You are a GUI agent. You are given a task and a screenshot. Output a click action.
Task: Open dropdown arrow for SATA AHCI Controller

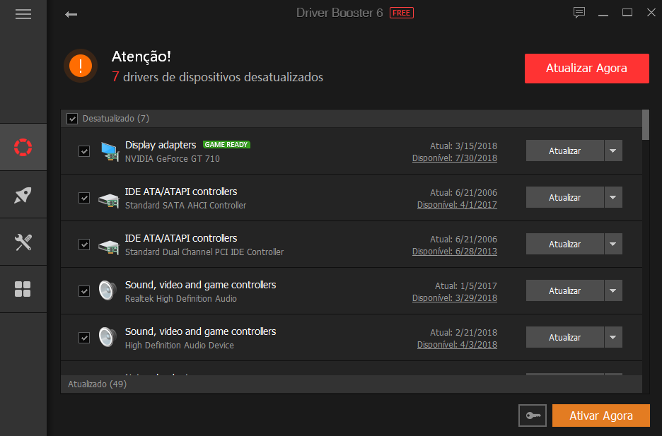click(613, 197)
